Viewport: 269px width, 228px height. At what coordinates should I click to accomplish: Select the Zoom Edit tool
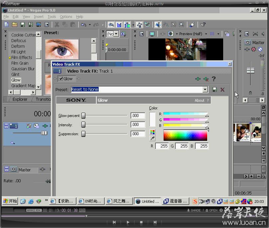pos(181,25)
